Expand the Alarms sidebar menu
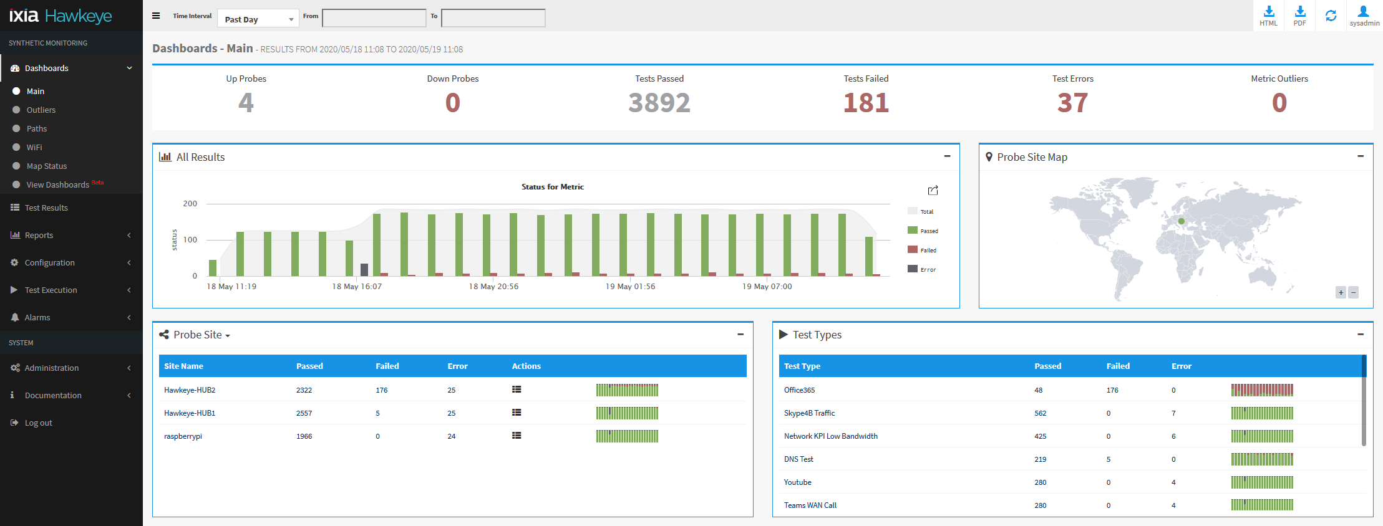This screenshot has height=526, width=1383. point(71,317)
